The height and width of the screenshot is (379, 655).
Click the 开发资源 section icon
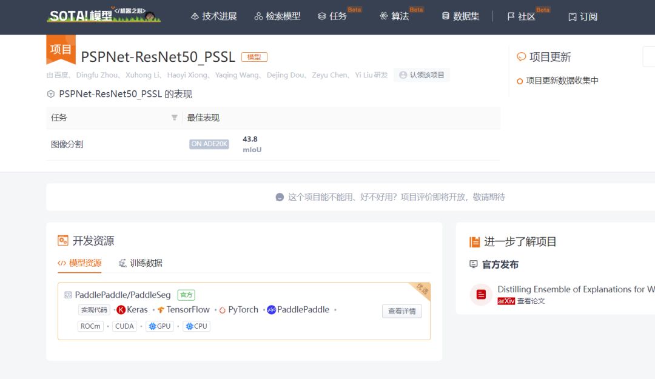[x=63, y=241]
